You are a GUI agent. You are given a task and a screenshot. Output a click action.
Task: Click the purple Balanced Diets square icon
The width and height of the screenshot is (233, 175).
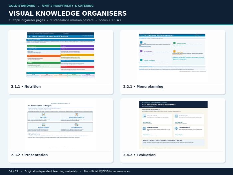click(x=141, y=51)
